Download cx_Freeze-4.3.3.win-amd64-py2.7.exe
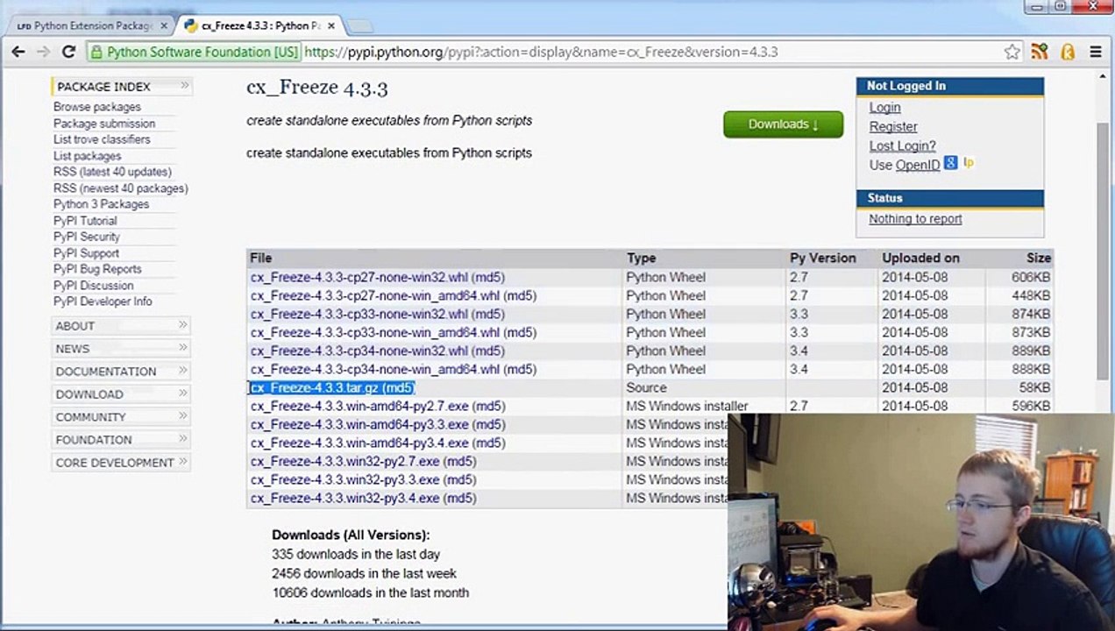The image size is (1115, 631). pos(359,406)
